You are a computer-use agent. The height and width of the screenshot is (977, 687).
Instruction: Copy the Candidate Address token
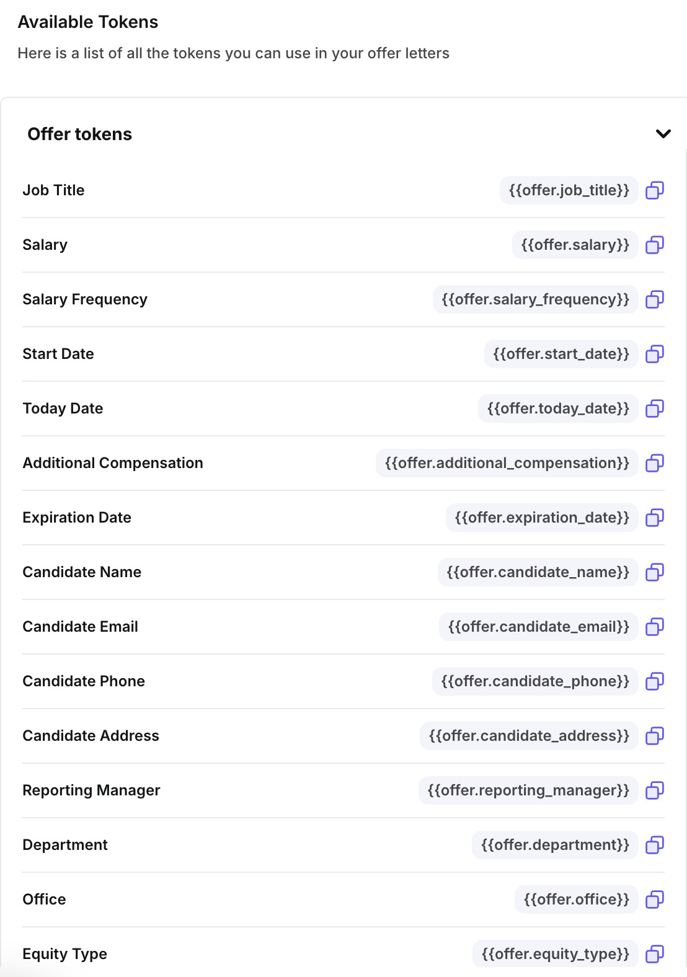655,736
